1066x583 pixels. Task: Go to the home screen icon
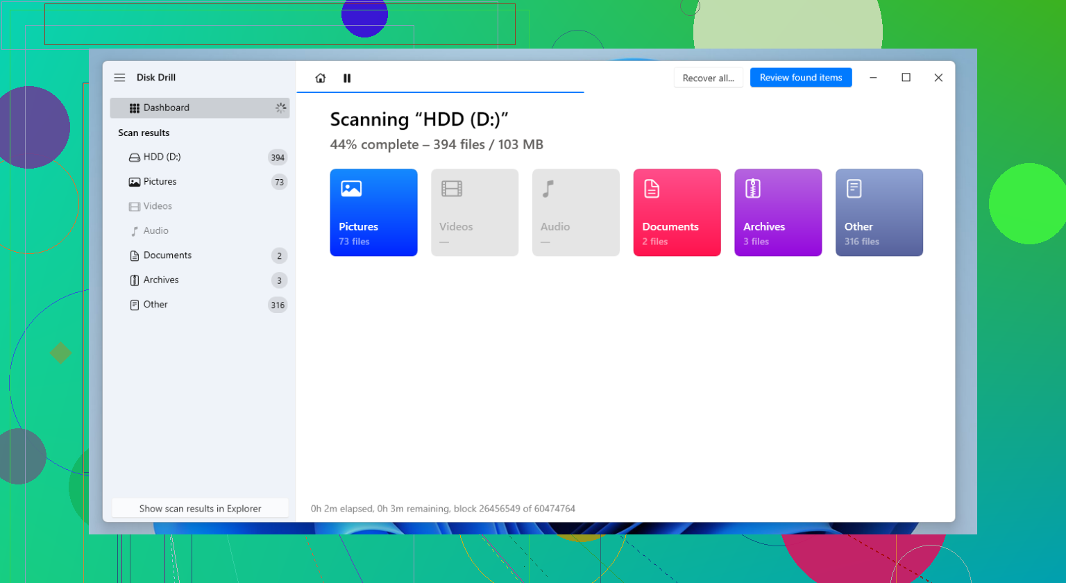(x=320, y=78)
